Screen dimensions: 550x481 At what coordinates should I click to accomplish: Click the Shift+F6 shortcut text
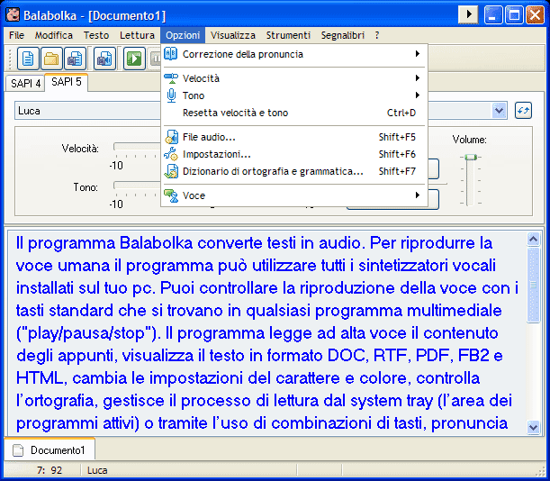tap(397, 154)
